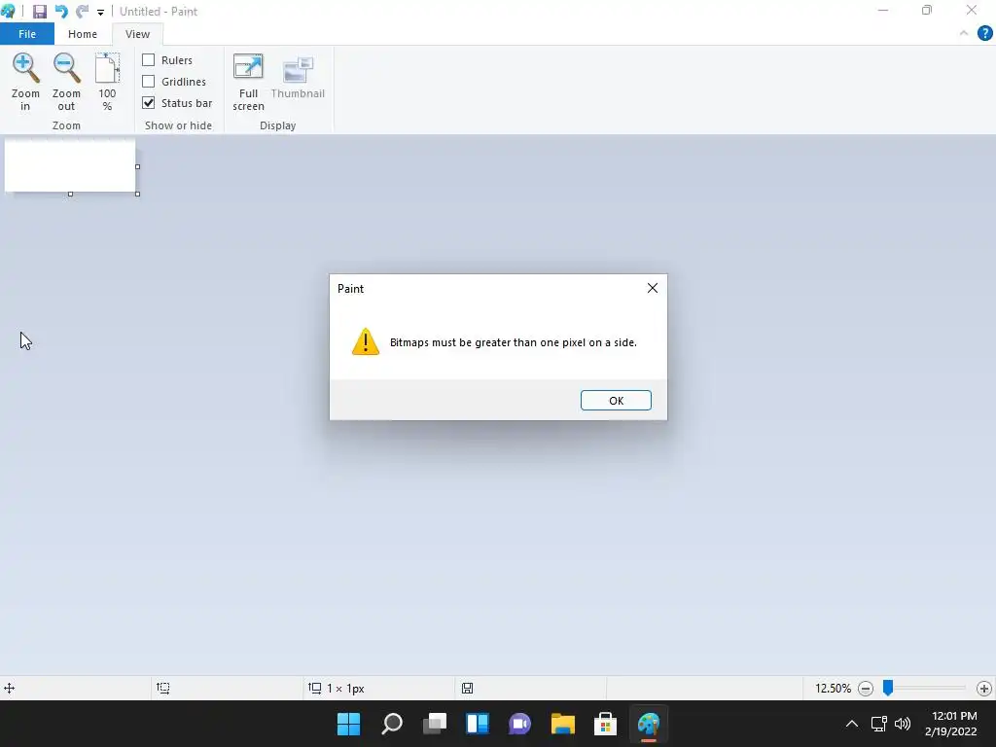Open Paint Help question mark icon
Screen dimensions: 996x747
(984, 34)
